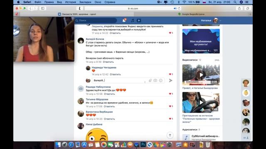The width and height of the screenshot is (266, 149).
Task: Like Татьяна Фёдорова's comment
Action: [x=171, y=106]
